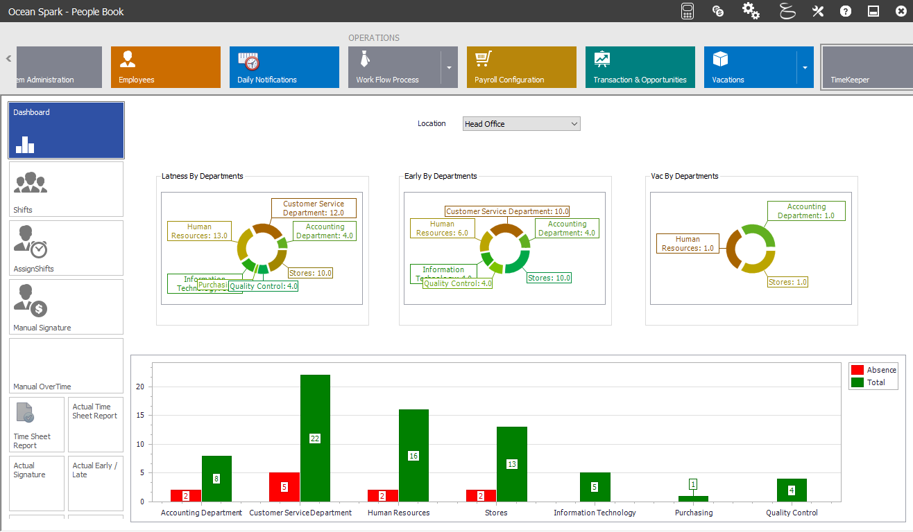The image size is (913, 532).
Task: Click 'Customer Service Department: 10.0' label
Action: [x=507, y=211]
